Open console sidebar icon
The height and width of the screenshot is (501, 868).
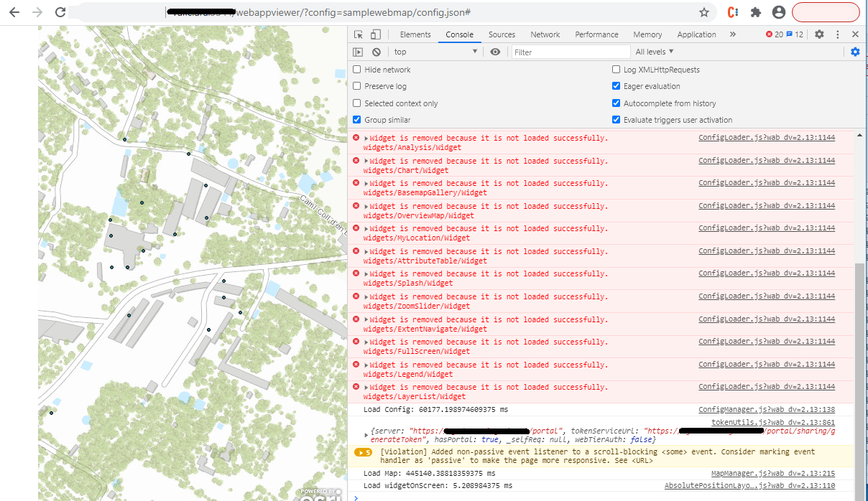(358, 51)
